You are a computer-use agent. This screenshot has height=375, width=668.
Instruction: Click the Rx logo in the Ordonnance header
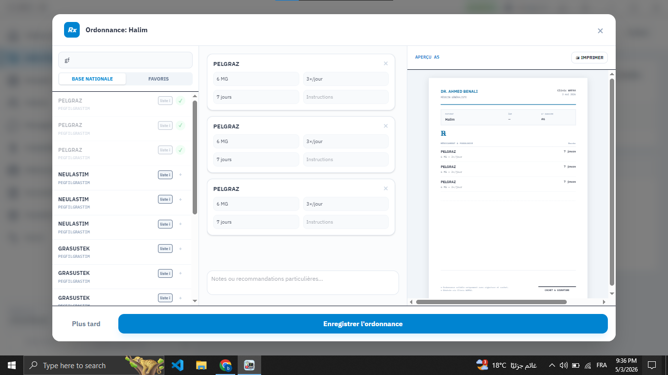coord(72,30)
